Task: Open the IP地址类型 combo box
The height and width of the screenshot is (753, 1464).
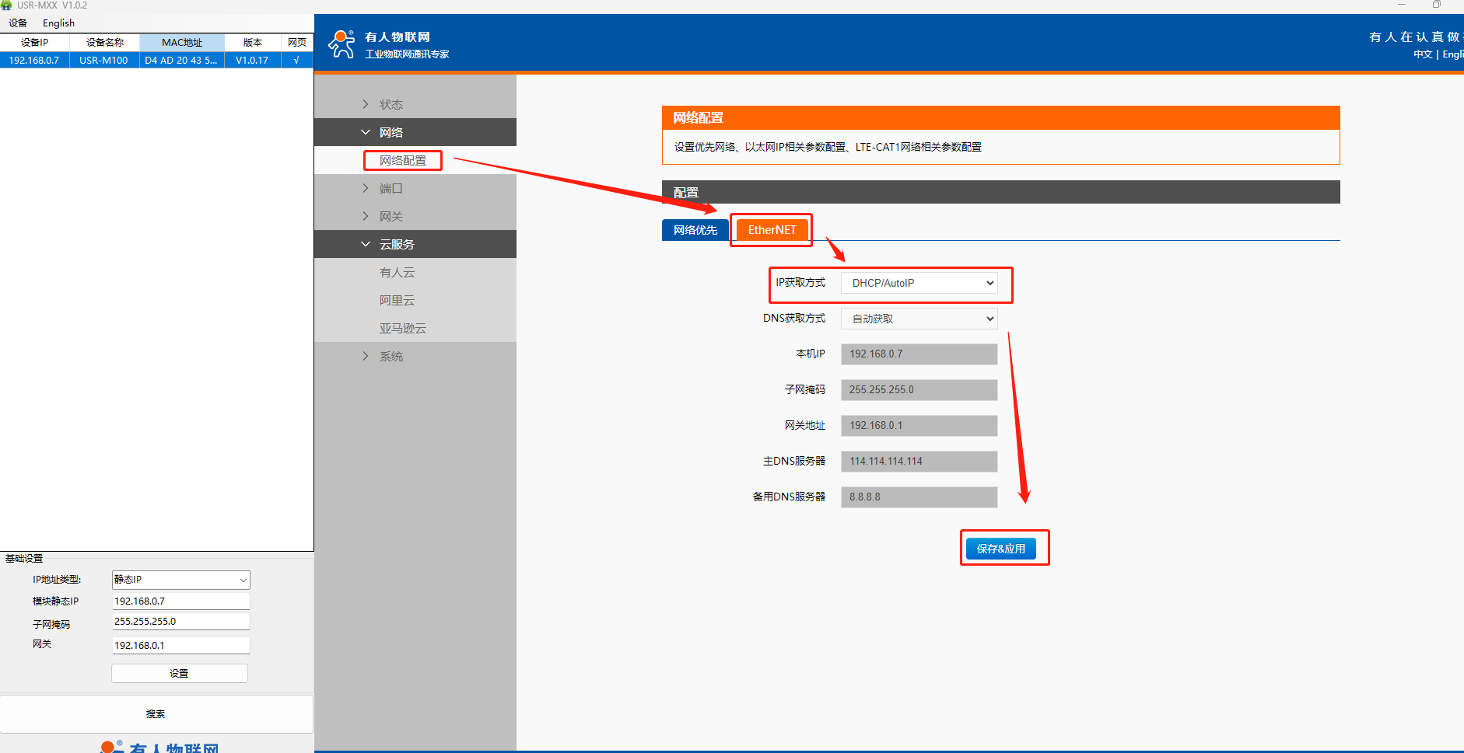Action: coord(180,580)
